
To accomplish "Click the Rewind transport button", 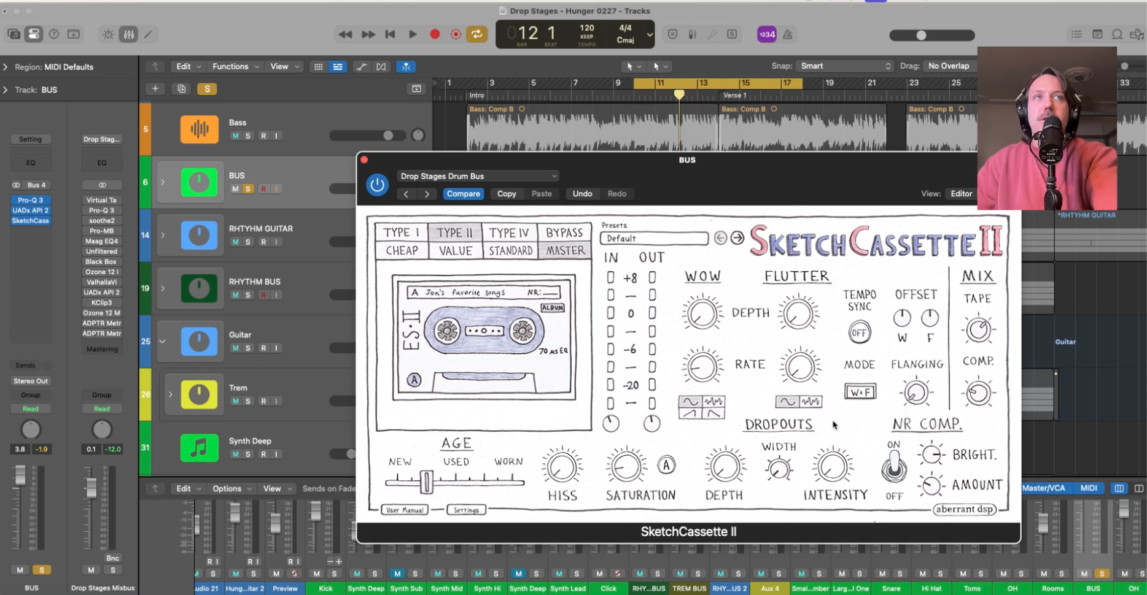I will coord(345,34).
